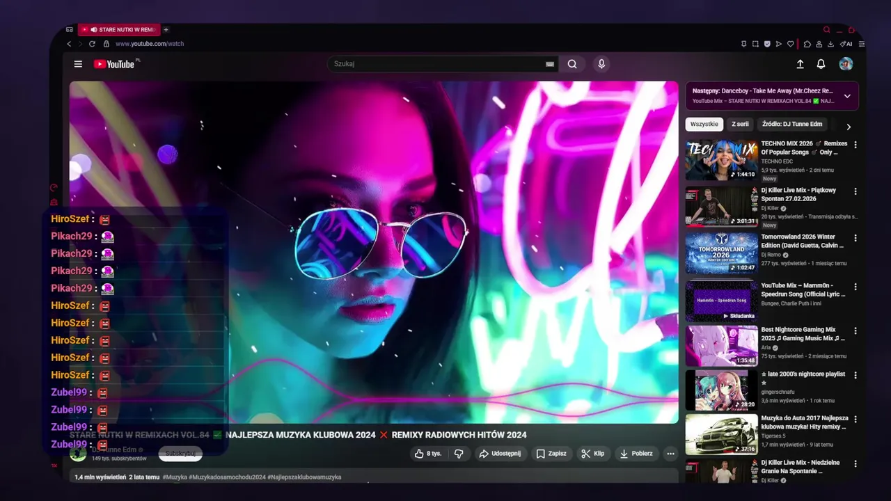Open the #Najlepszaklubowamuzyka hashtag link

(x=304, y=477)
